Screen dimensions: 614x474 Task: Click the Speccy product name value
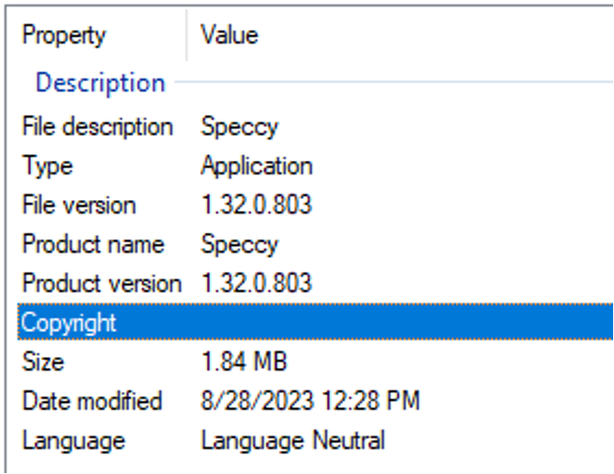click(239, 245)
